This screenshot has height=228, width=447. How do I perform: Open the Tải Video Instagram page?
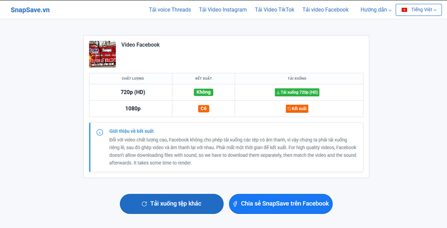pos(222,10)
